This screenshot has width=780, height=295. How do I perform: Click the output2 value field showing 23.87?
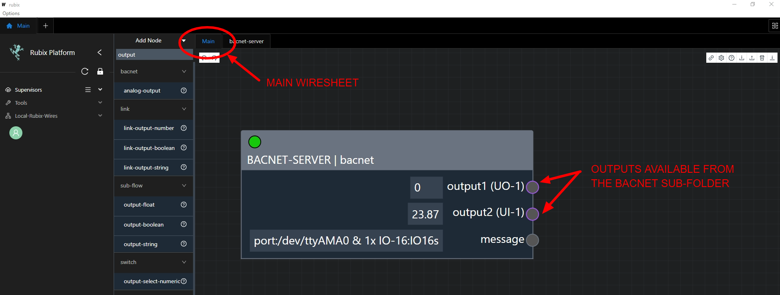425,214
